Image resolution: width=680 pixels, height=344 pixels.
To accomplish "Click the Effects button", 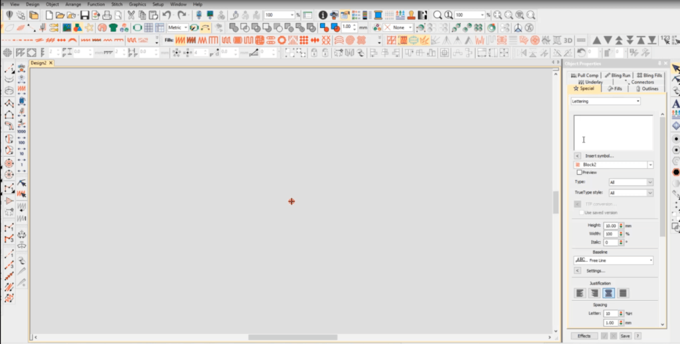I will (584, 336).
